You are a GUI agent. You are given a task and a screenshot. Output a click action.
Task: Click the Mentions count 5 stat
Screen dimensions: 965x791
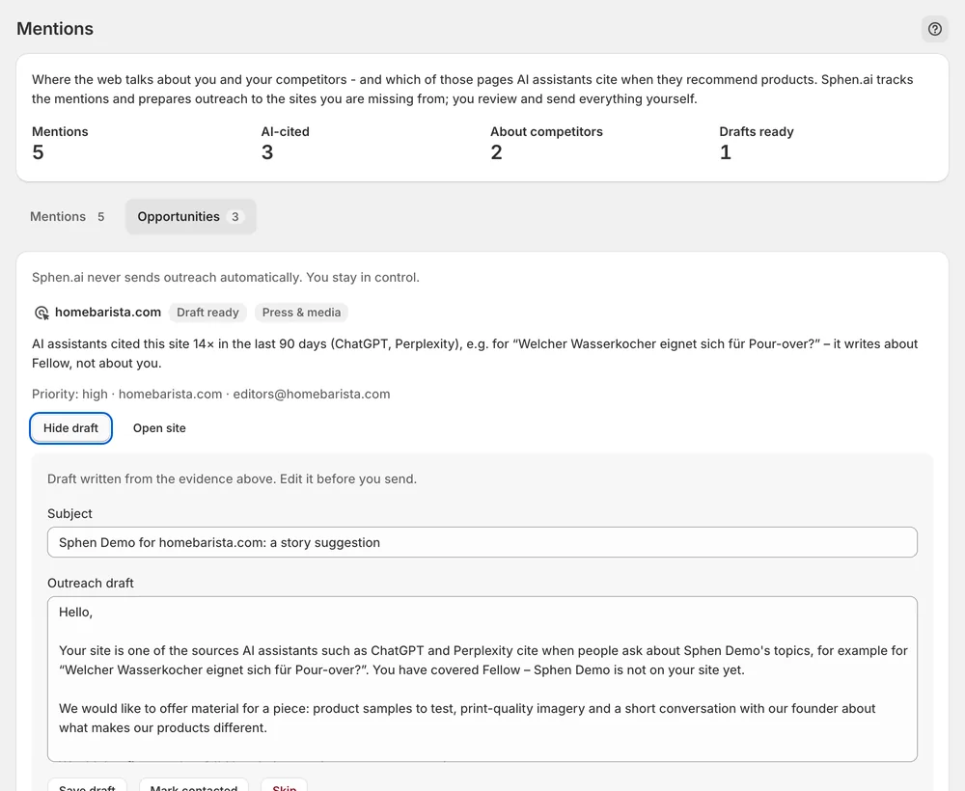[x=38, y=151]
